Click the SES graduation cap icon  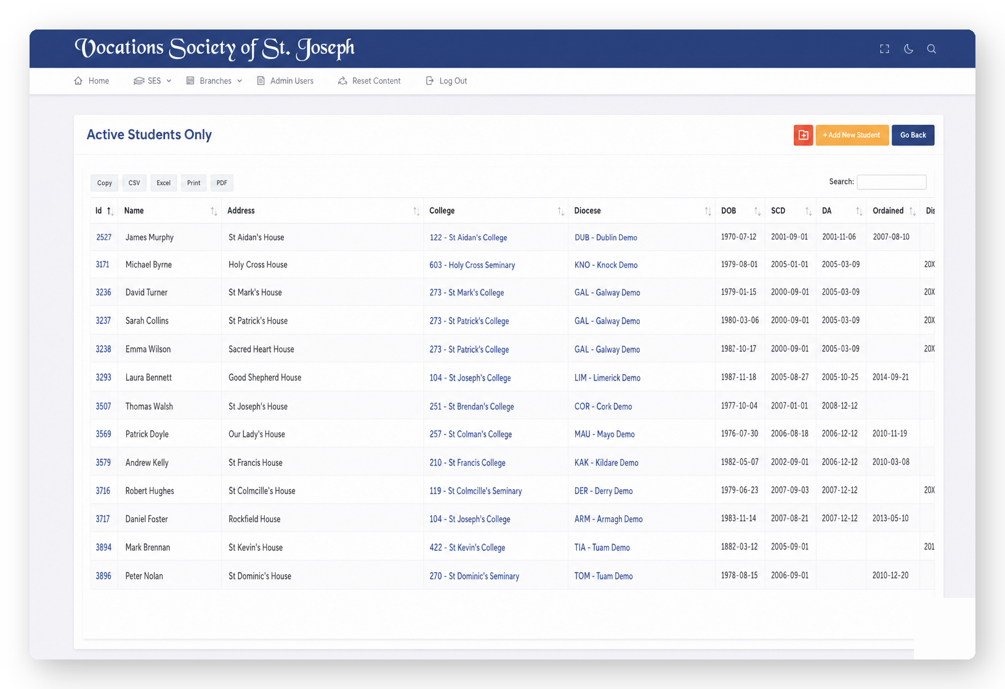pyautogui.click(x=139, y=81)
